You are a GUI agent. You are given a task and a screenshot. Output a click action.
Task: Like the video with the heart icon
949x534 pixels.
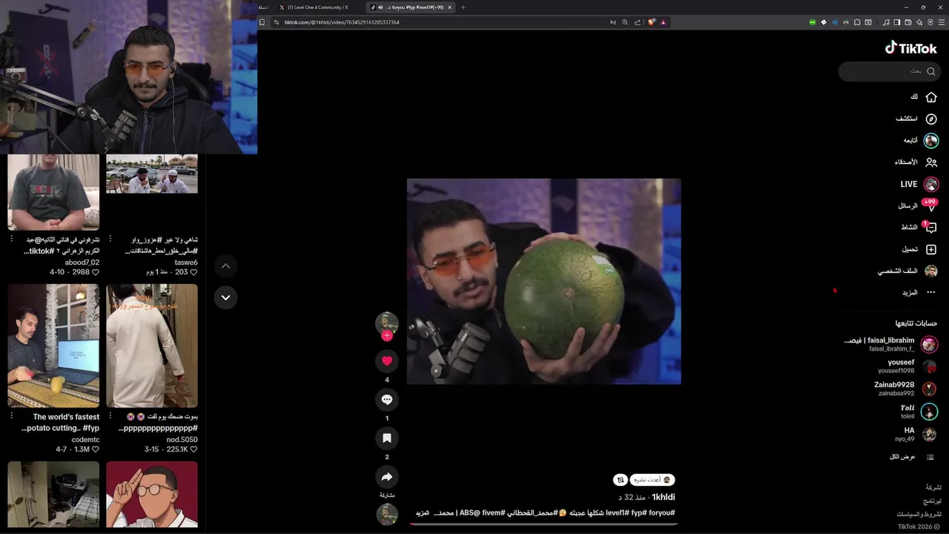[386, 361]
